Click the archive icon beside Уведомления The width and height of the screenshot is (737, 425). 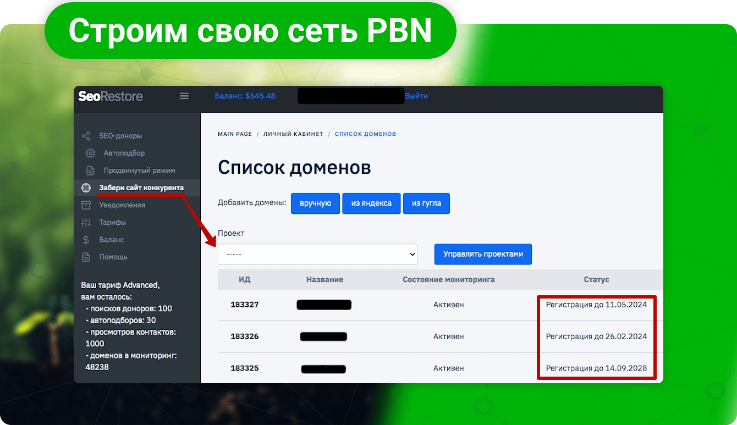pyautogui.click(x=86, y=205)
